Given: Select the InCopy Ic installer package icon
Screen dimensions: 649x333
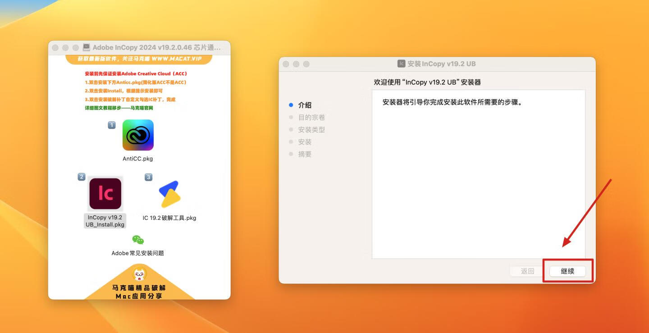Looking at the screenshot, I should [105, 194].
